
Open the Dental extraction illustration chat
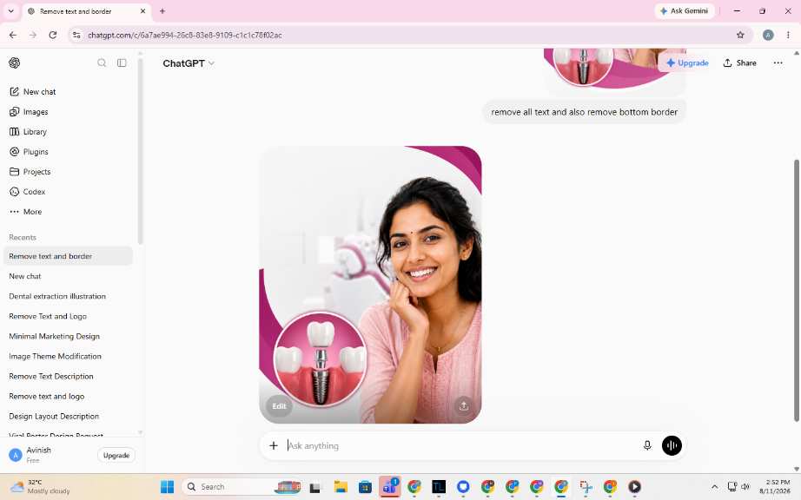57,296
